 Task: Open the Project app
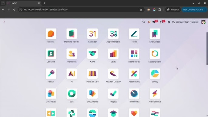[113, 94]
